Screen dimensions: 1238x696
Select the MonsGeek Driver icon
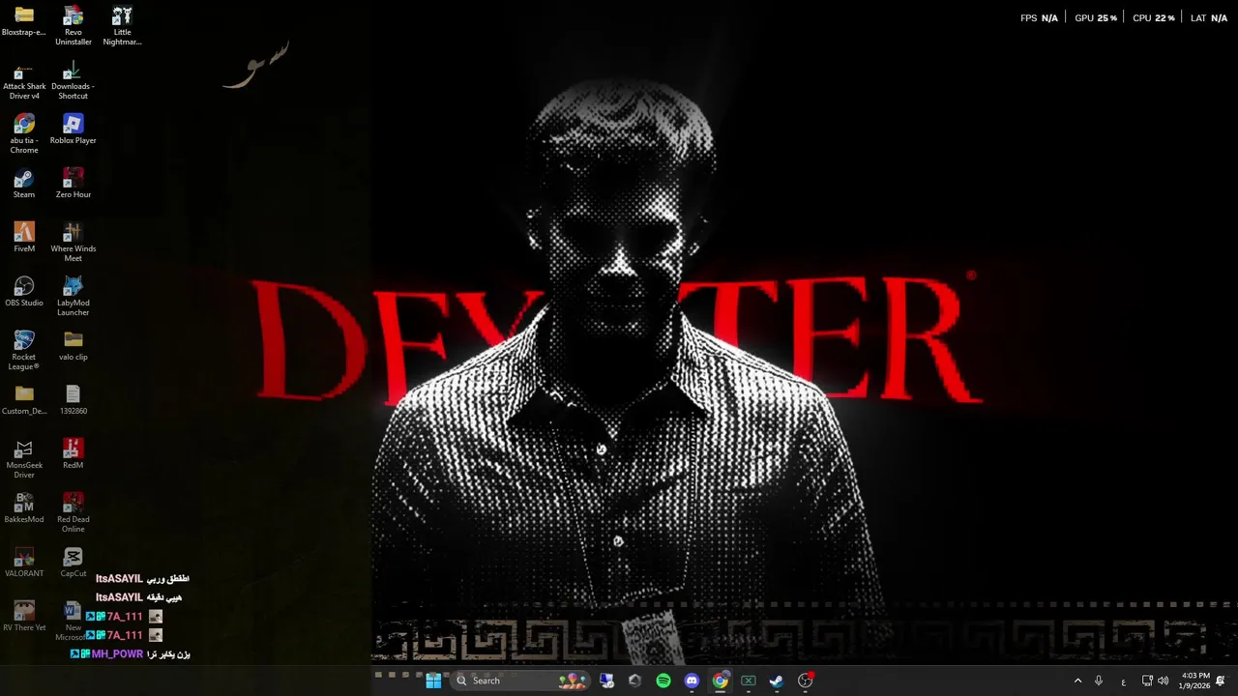tap(24, 459)
